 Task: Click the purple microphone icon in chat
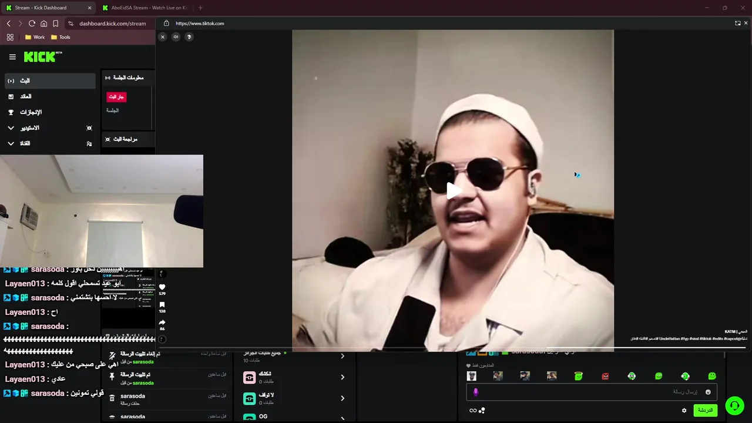[x=475, y=392]
